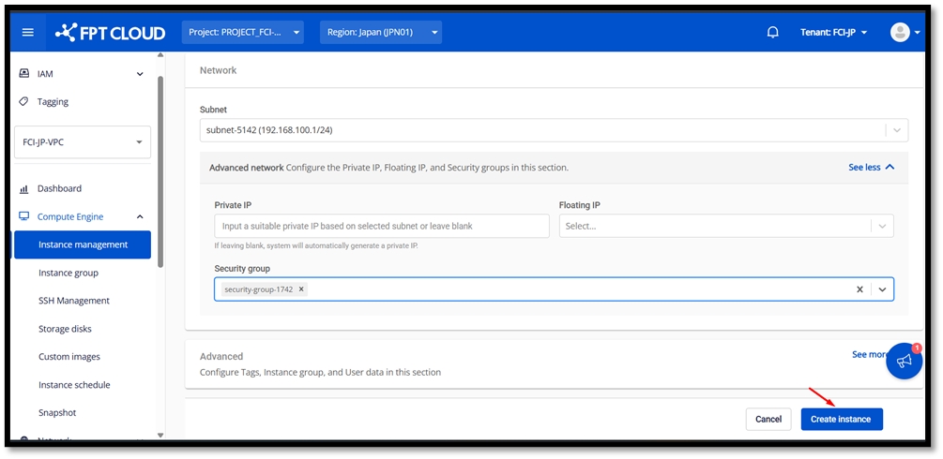Remove the security-group-1742 tag
This screenshot has width=943, height=459.
coord(301,289)
